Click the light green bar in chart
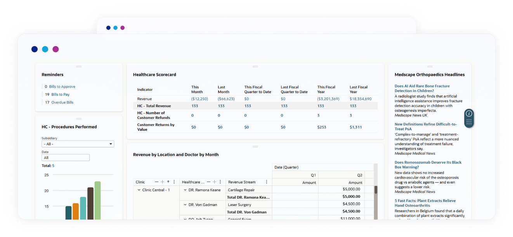Image resolution: width=513 pixels, height=237 pixels. tap(97, 200)
